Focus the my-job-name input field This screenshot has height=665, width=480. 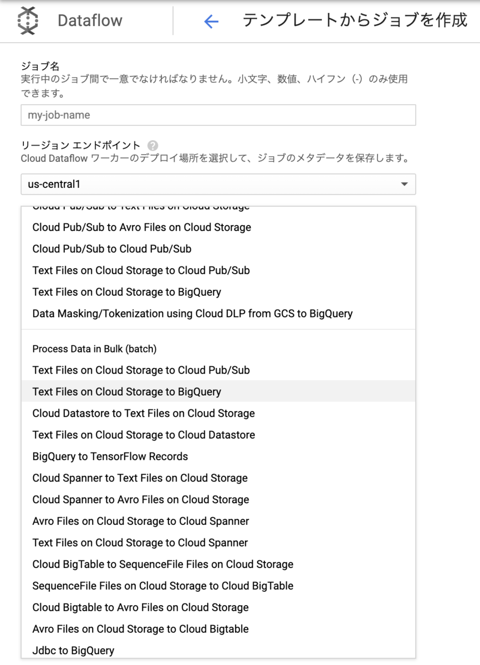point(218,115)
